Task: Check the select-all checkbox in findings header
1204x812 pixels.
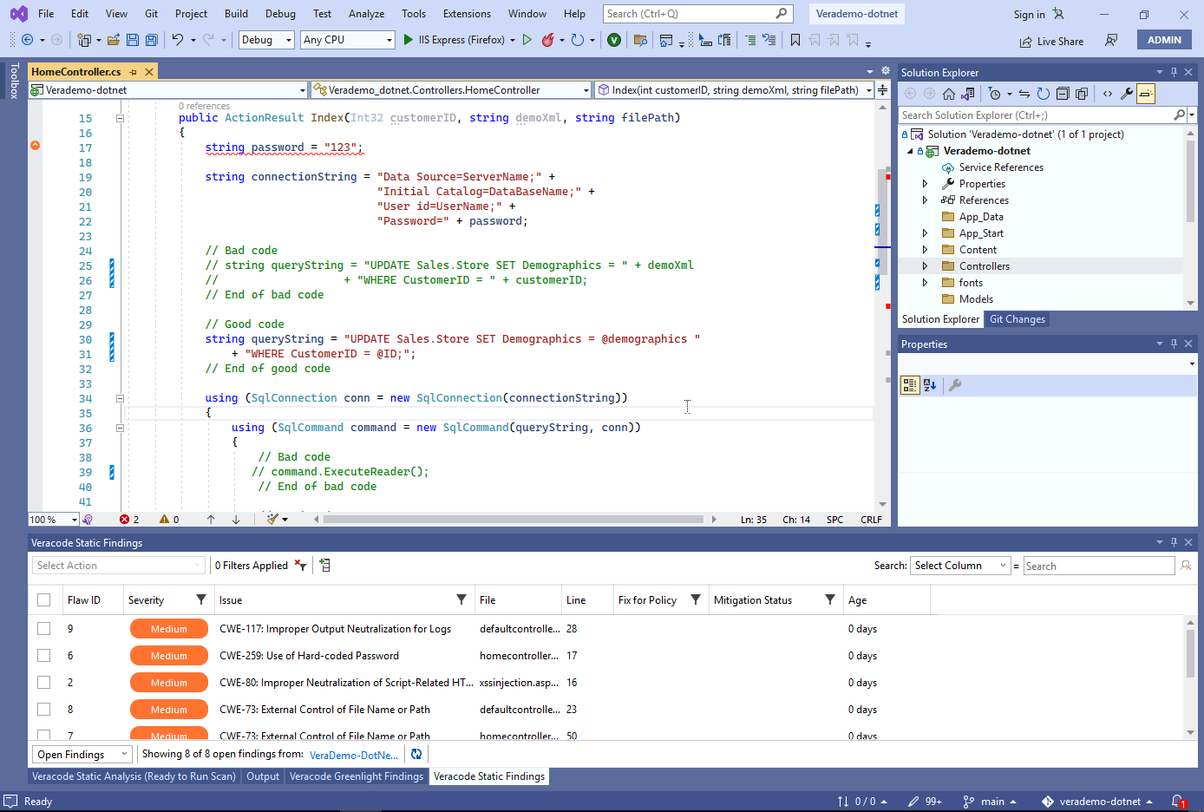Action: [x=43, y=599]
